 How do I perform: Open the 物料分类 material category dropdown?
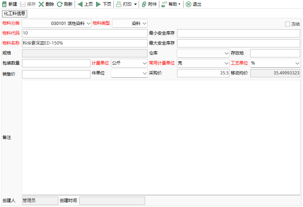[88, 23]
